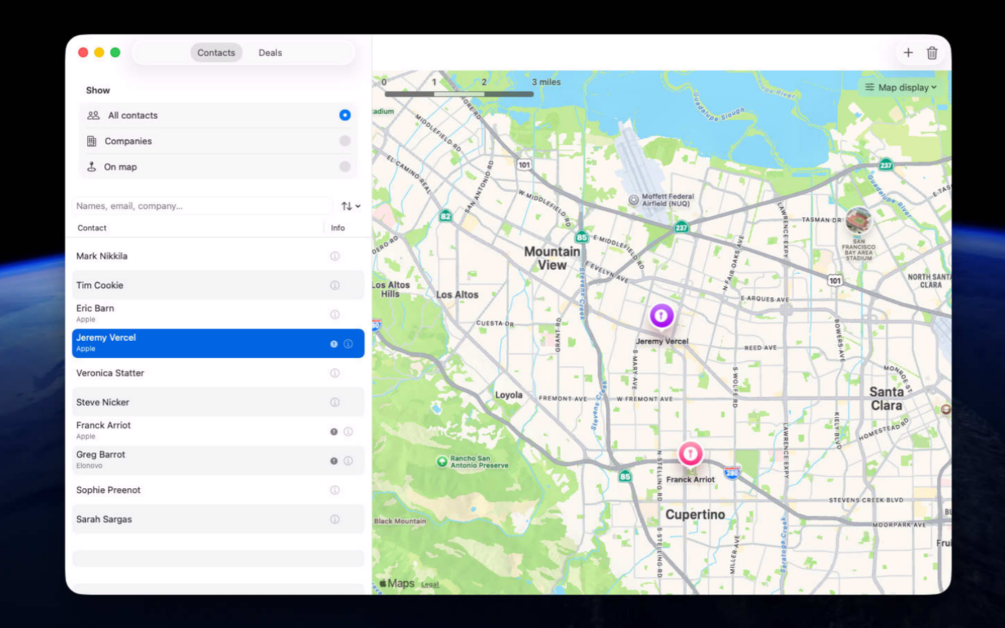This screenshot has height=628, width=1005.
Task: Click the trash delete icon
Action: pos(932,52)
